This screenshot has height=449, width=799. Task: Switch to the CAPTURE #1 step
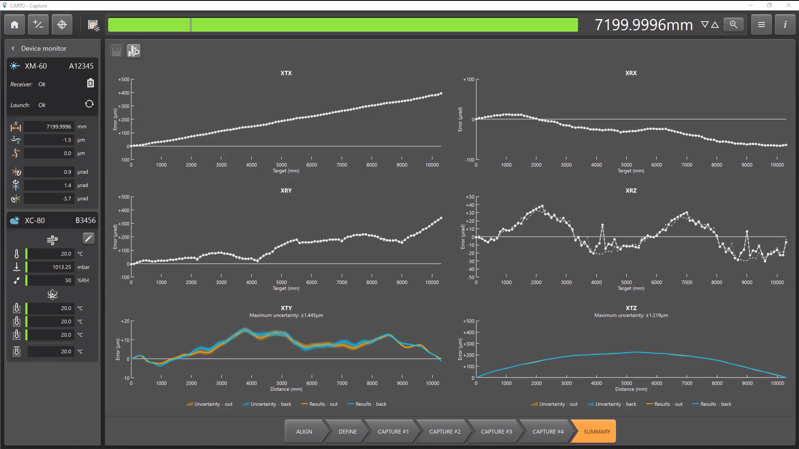tap(393, 432)
